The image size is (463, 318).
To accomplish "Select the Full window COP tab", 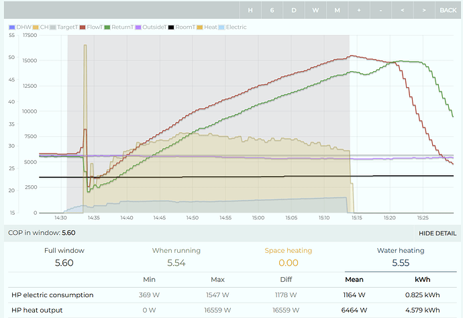I will tap(64, 257).
